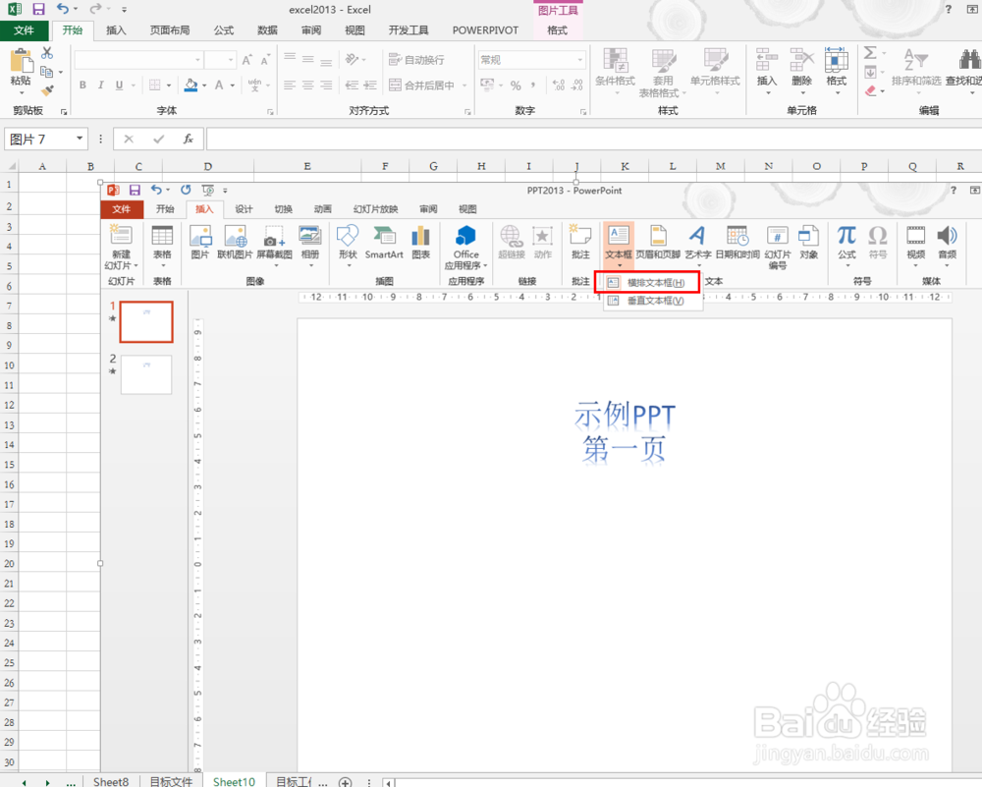
Task: Toggle bold formatting
Action: pos(82,84)
